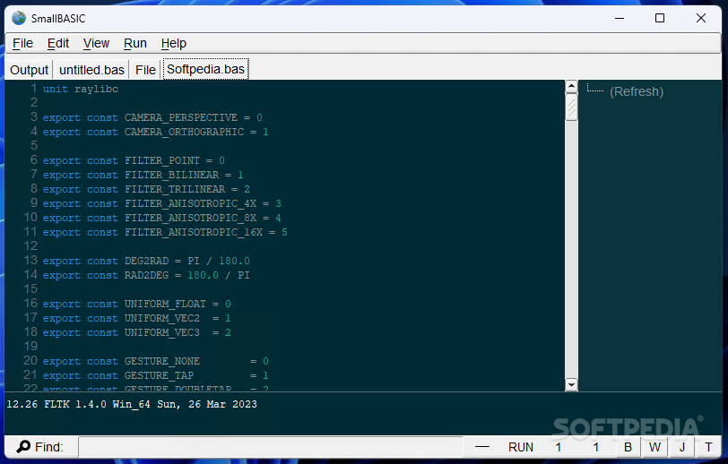Toggle the W status bar button

coord(654,447)
